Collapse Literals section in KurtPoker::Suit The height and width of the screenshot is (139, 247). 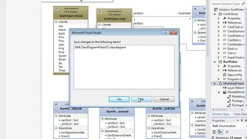(x=100, y=25)
